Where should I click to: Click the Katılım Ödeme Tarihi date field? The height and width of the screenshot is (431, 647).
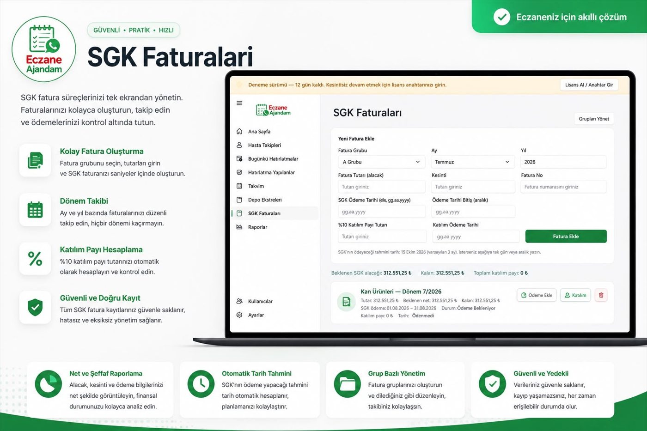coord(476,237)
